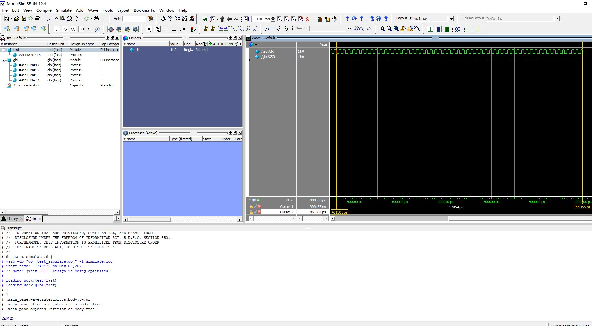592x326 pixels.
Task: Toggle the lock icon for Cursor 1
Action: [251, 207]
